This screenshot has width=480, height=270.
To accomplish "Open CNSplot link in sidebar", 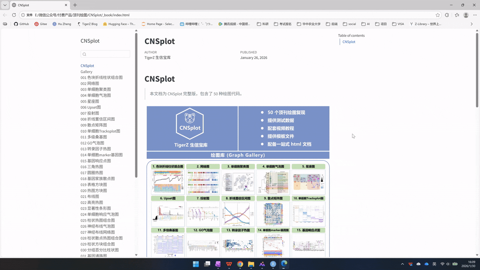I will (87, 66).
